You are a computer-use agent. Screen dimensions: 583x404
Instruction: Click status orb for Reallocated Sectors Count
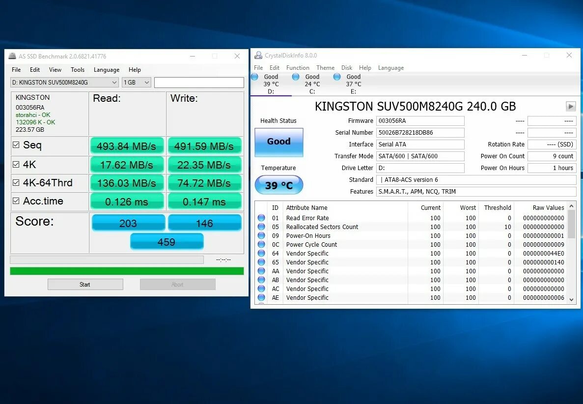click(x=261, y=227)
